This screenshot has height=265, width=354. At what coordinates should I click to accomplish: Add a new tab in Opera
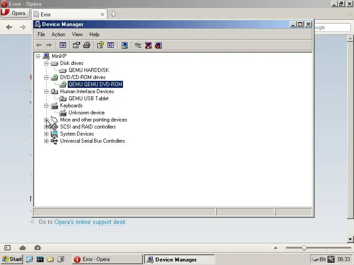pos(113,14)
